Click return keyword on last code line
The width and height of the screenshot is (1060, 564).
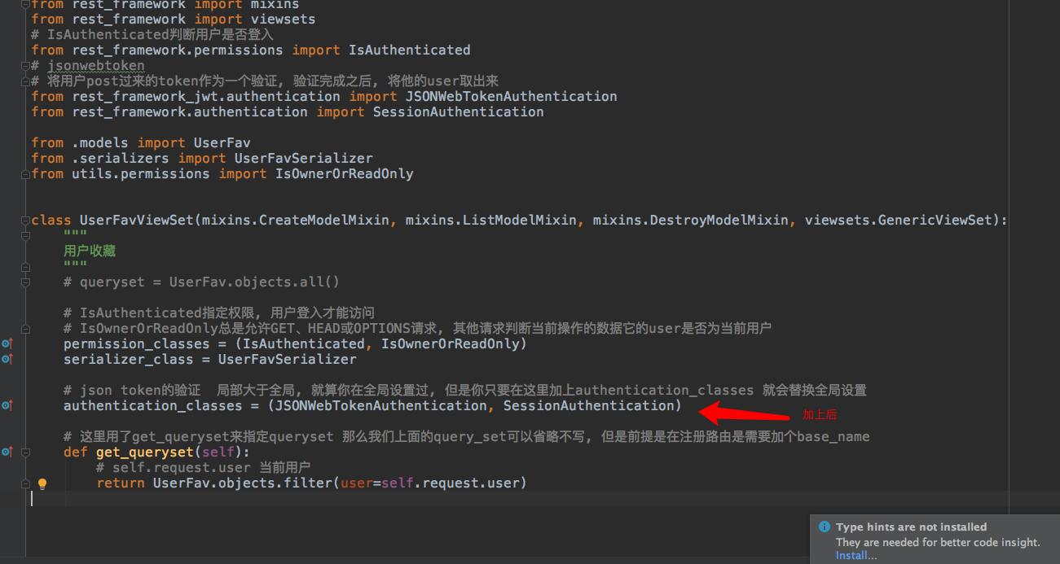120,483
